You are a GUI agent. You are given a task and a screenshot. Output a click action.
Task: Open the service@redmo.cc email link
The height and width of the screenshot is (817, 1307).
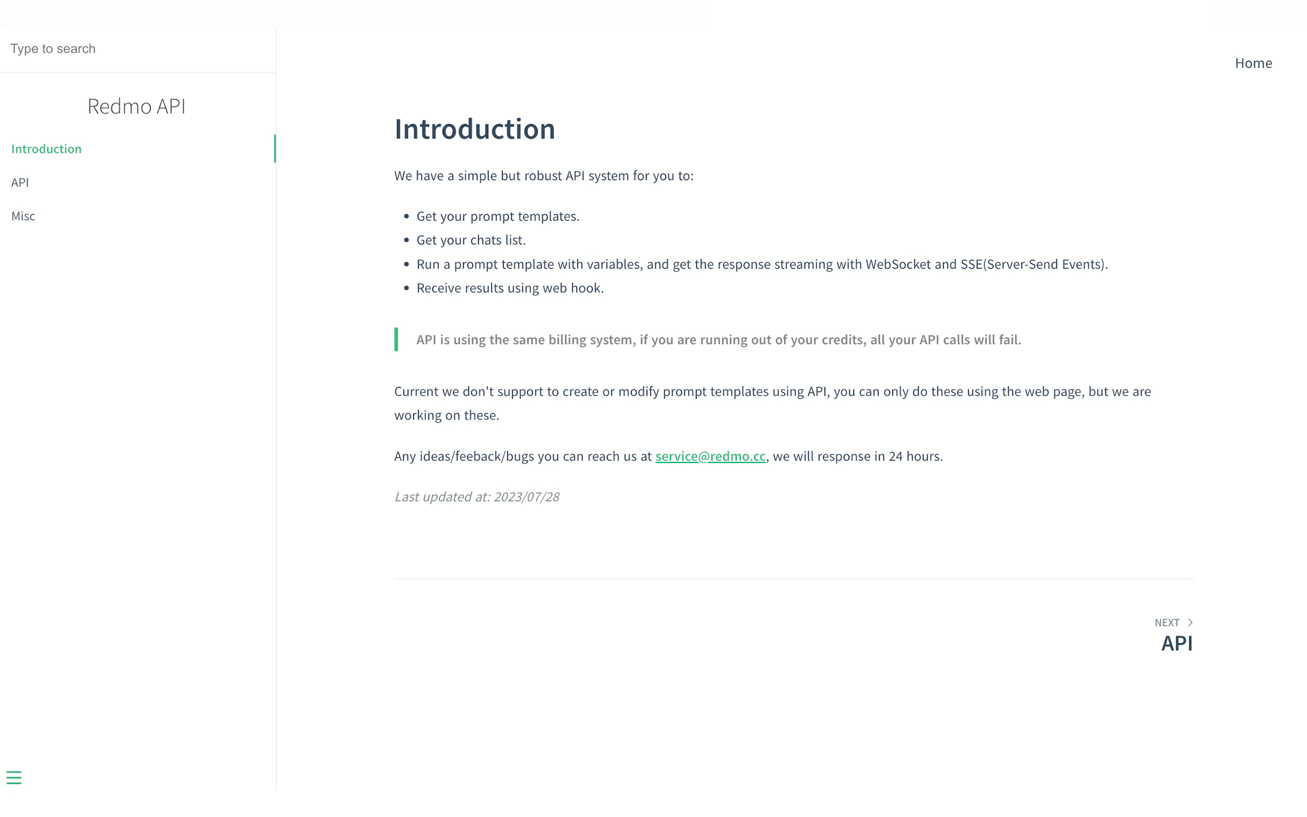[710, 456]
